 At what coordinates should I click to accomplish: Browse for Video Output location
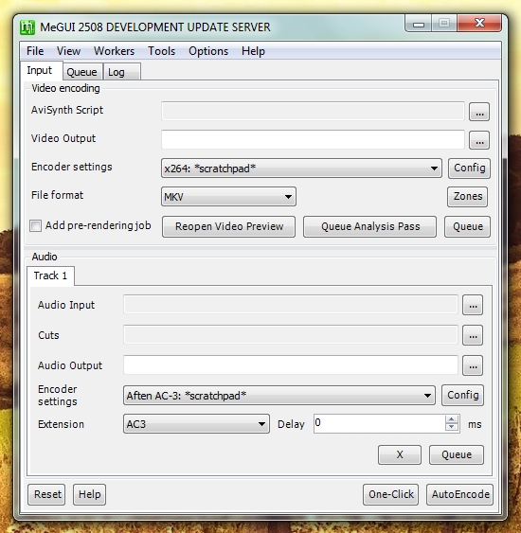479,140
